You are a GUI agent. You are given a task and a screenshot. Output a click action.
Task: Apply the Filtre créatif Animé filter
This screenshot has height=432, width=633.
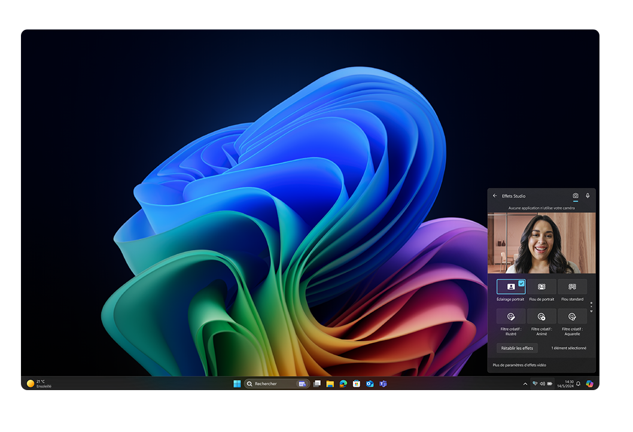(541, 317)
